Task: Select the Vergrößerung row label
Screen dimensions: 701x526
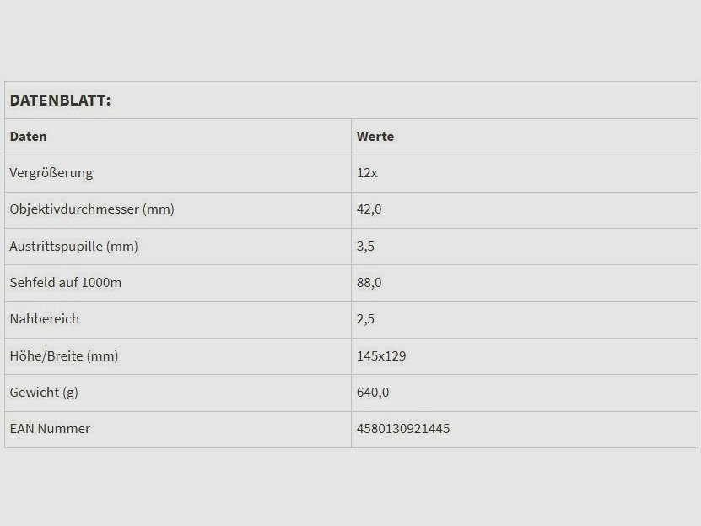Action: point(51,173)
